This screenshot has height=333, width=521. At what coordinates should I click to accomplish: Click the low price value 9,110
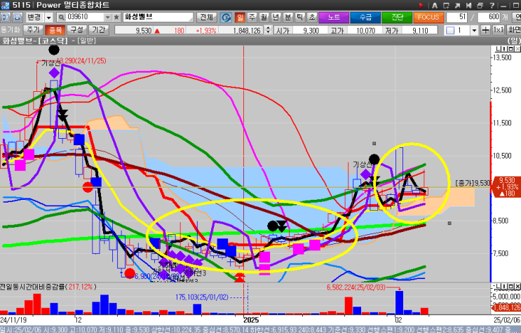(420, 31)
